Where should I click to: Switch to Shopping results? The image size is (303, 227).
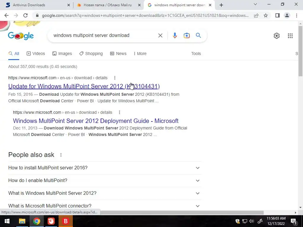click(91, 54)
